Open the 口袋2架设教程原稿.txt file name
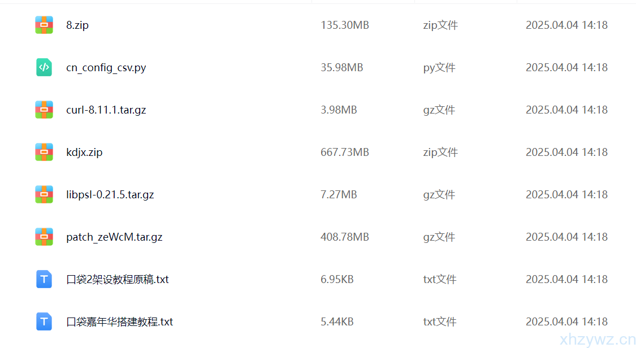636x348 pixels. (x=118, y=280)
